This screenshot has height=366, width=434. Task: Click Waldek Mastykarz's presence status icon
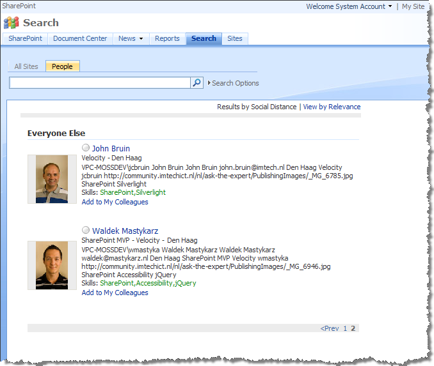click(x=86, y=230)
